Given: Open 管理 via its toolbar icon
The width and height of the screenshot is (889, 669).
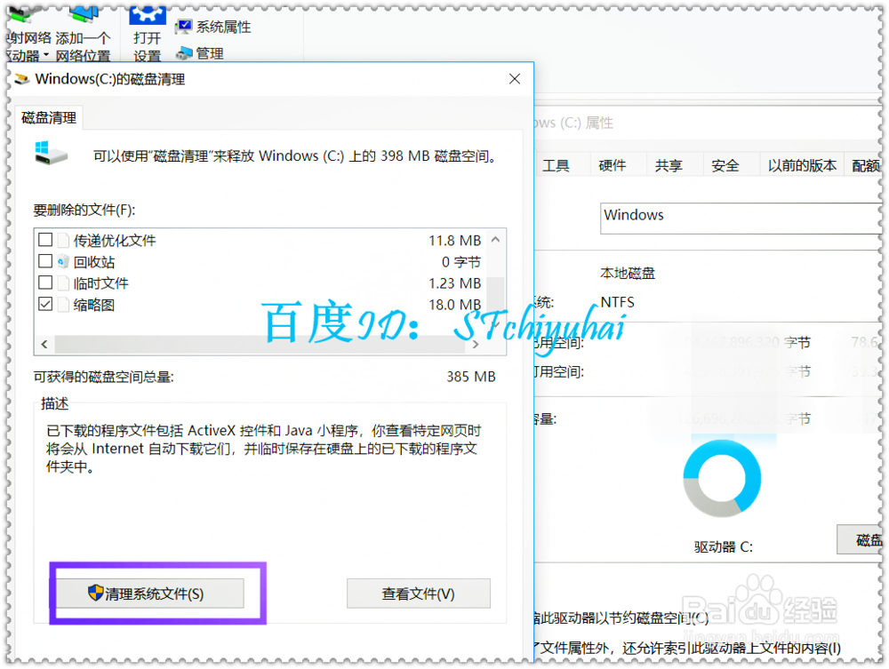Looking at the screenshot, I should 185,52.
